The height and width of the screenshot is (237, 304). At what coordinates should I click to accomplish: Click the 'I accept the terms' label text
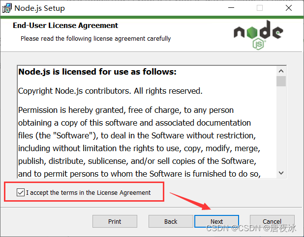tap(88, 193)
